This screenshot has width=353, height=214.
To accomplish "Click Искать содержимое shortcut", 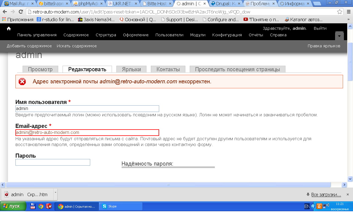I will coord(77,46).
